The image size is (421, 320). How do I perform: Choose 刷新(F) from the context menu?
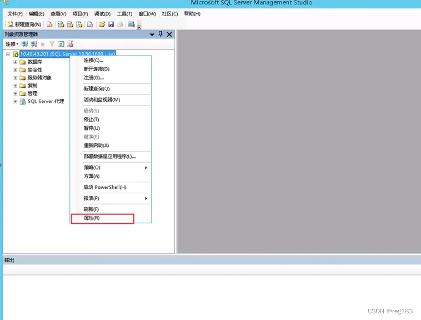click(111, 209)
